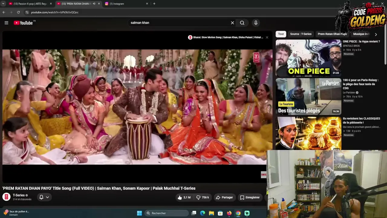
Task: Launch Microsoft Edge from the taskbar
Action: (x=203, y=213)
